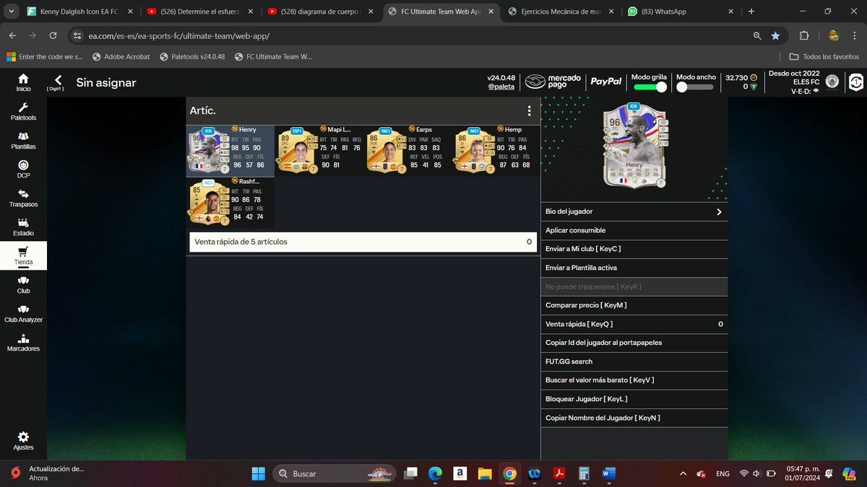Screen dimensions: 867x487
Task: Open the Estadio section
Action: click(23, 227)
